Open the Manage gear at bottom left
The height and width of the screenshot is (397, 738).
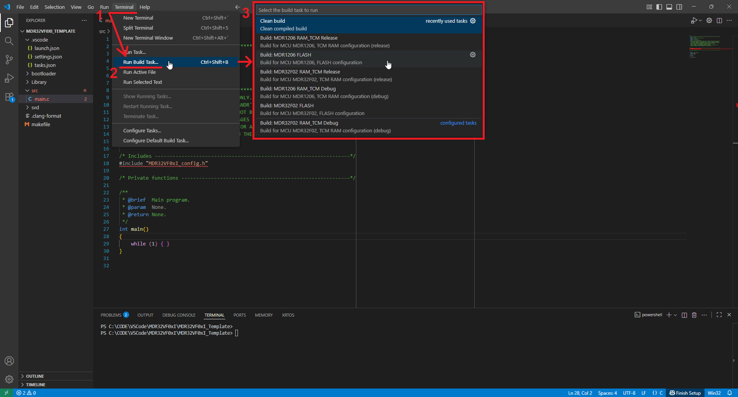coord(9,379)
